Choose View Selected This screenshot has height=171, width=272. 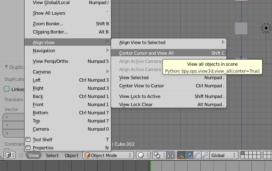169,78
